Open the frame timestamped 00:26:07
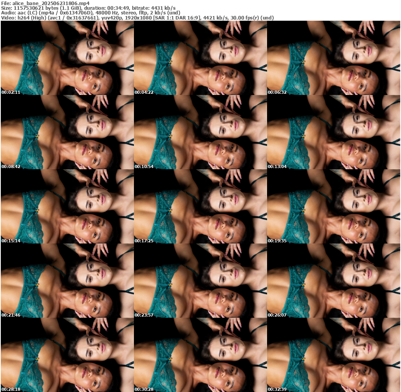The height and width of the screenshot is (392, 401). tap(334, 281)
